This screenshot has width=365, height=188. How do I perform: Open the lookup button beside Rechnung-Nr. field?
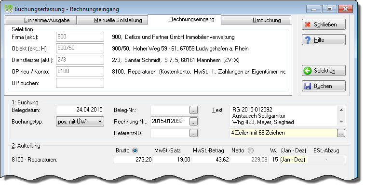[x=194, y=121]
